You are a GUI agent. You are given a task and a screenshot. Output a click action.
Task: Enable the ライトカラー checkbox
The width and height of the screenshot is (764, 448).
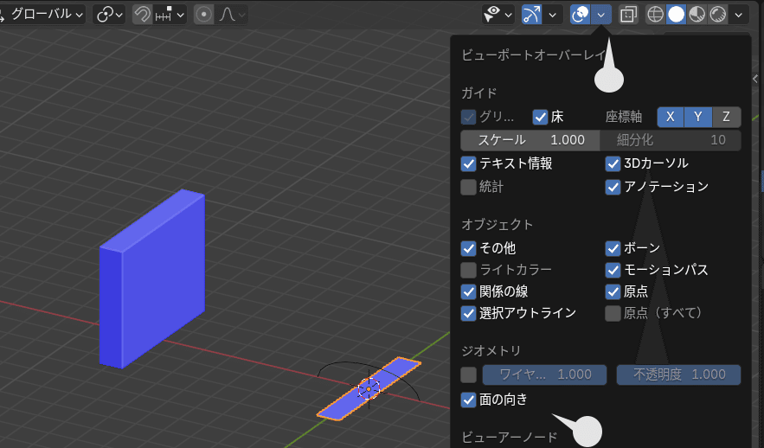point(468,270)
